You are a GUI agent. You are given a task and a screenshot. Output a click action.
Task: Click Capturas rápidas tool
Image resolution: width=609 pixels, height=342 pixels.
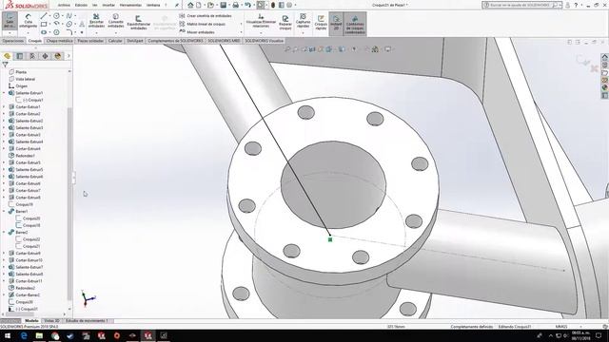click(x=303, y=20)
